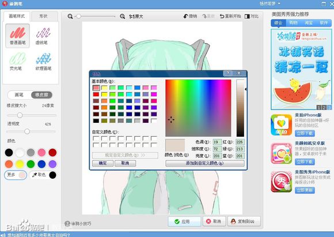Screen dimensions: 334x237
Task: Select pure red in basic colors grid
Action: pyautogui.click(x=96, y=95)
